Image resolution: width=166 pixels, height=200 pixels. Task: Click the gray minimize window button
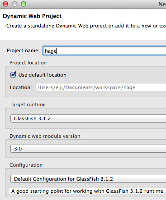point(14,4)
